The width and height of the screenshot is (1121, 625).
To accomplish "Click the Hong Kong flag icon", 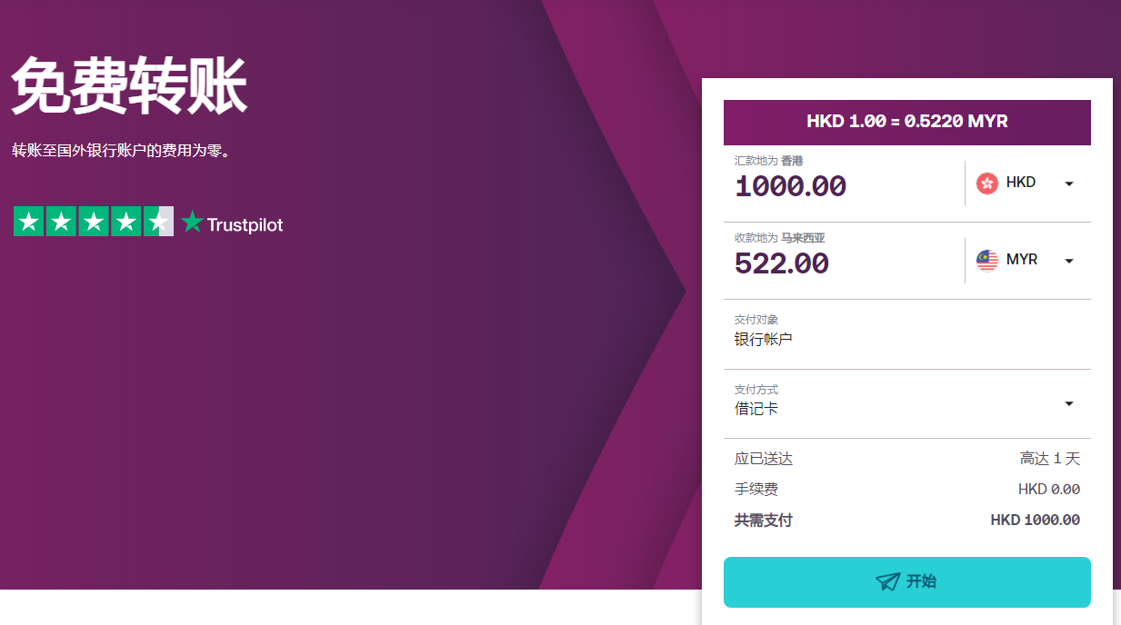I will click(x=987, y=184).
